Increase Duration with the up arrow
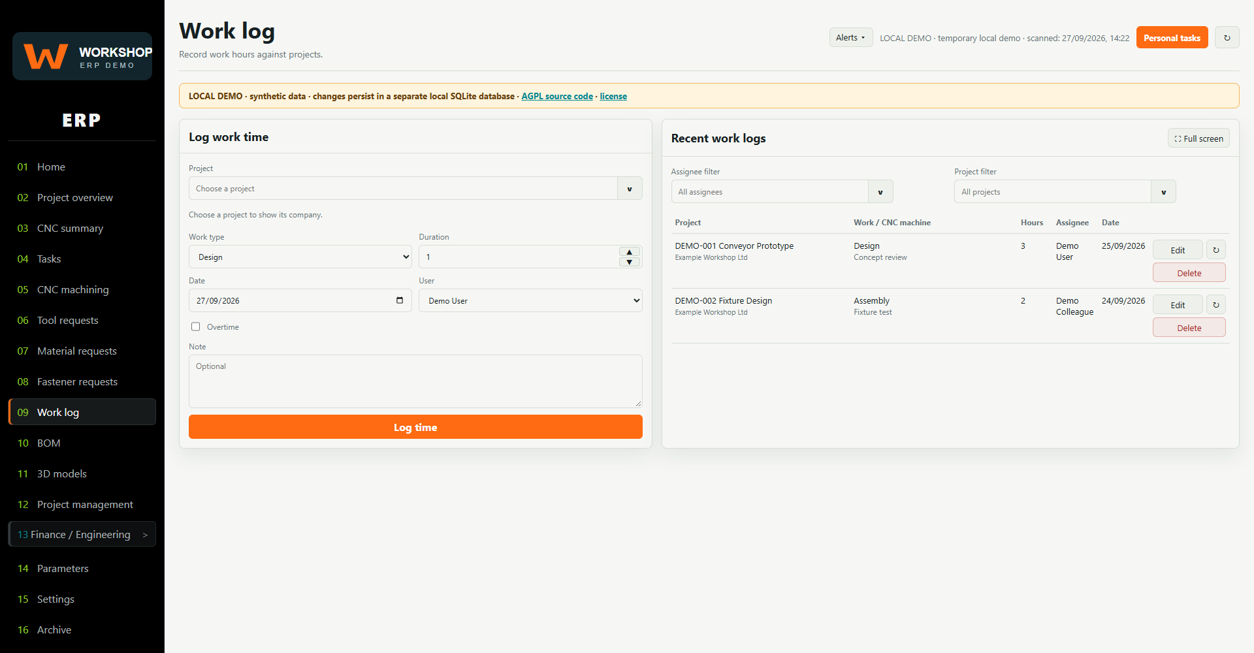Viewport: 1254px width, 653px height. [x=629, y=252]
